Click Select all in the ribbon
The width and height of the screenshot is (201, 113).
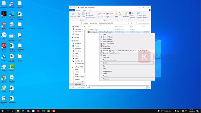tap(141, 13)
